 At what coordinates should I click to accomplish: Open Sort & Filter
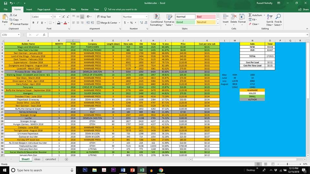(270, 20)
